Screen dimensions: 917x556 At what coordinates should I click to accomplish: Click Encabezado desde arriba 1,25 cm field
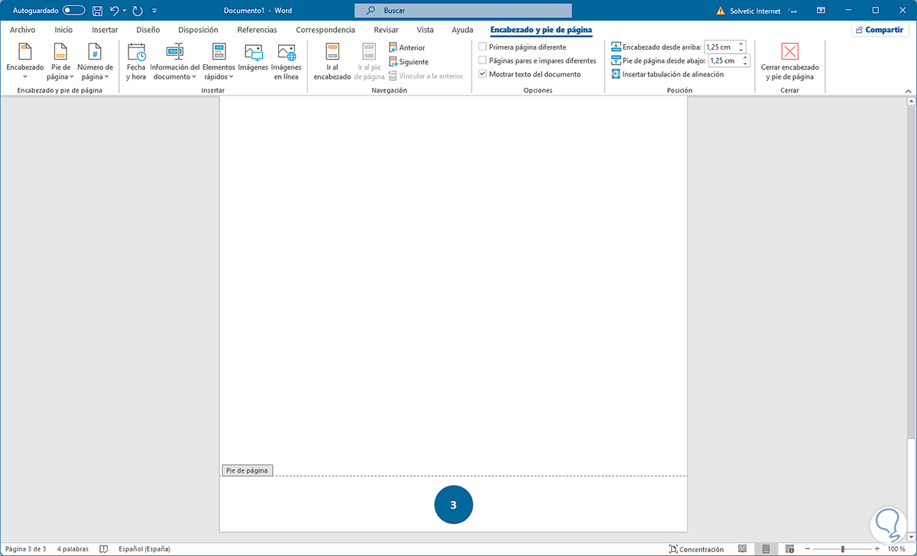721,47
